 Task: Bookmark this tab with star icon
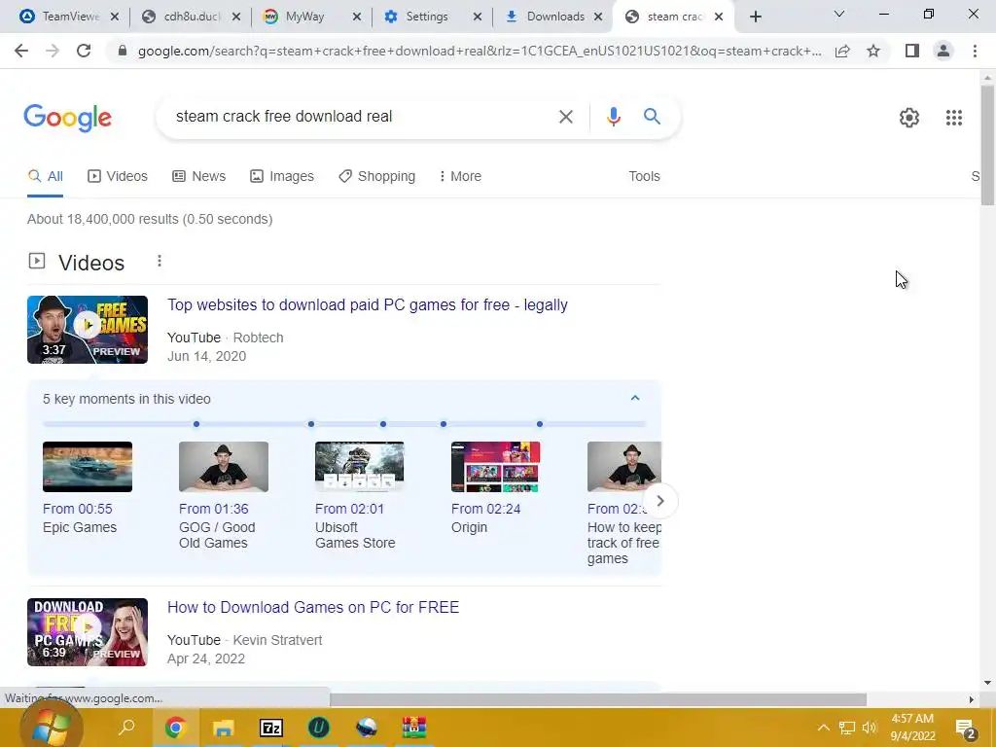873,51
